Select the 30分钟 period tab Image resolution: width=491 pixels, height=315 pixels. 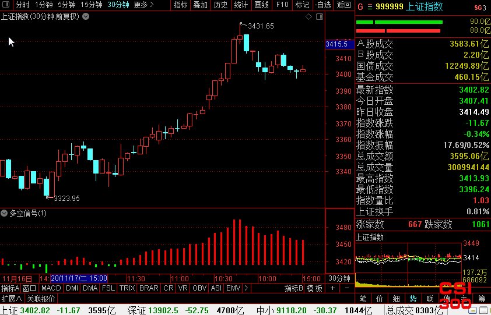pyautogui.click(x=118, y=5)
